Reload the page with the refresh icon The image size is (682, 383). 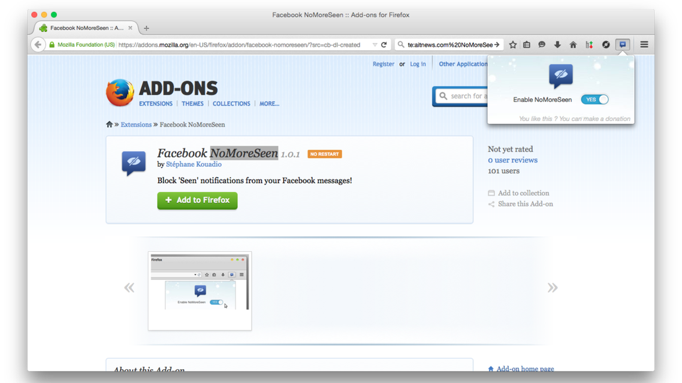pyautogui.click(x=384, y=44)
